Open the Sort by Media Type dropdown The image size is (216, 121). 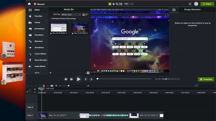point(71,14)
